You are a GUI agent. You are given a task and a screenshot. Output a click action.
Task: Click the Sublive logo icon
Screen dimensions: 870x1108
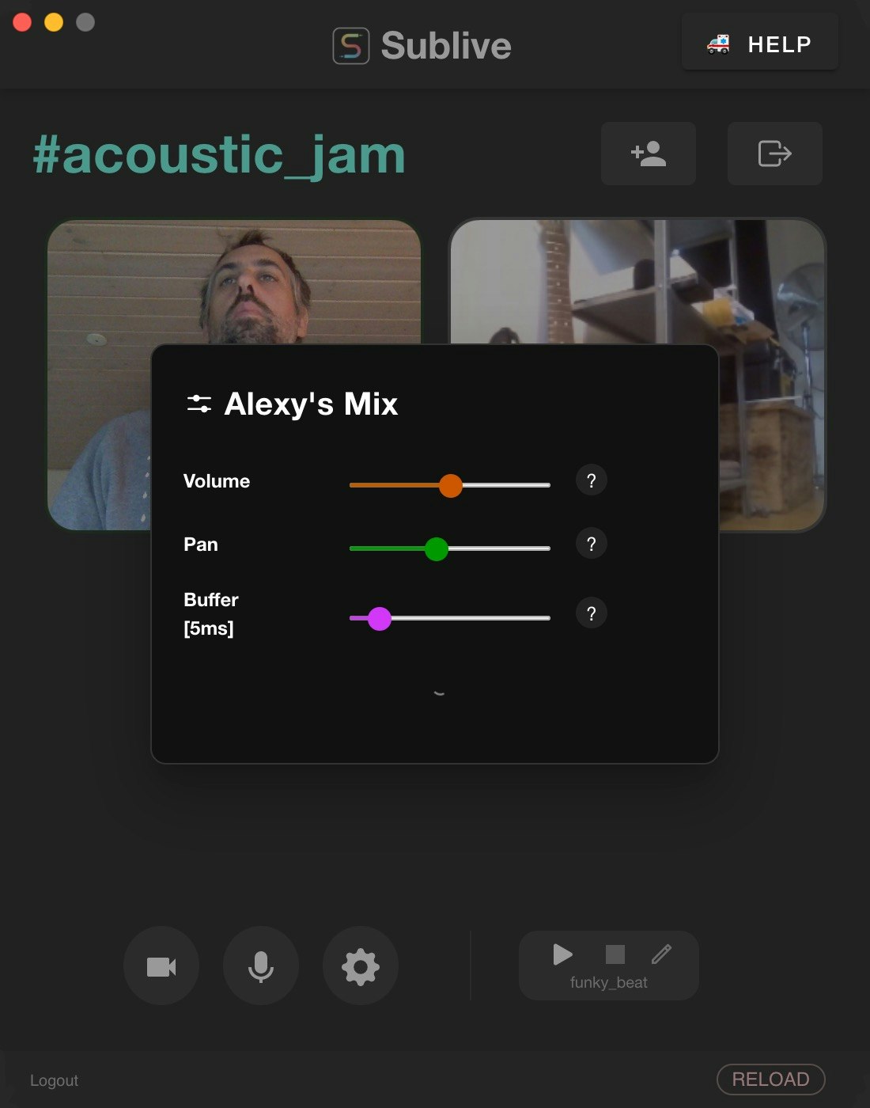(x=351, y=46)
